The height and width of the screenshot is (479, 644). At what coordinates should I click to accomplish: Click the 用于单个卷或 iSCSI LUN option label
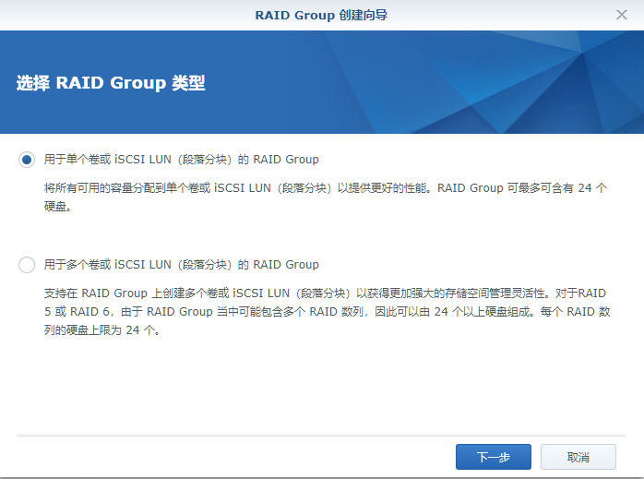coord(182,160)
